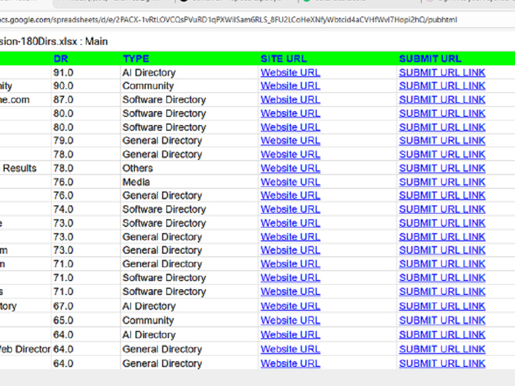515x386 pixels.
Task: Open Website URL in 71.0 General Directory row
Action: 290,264
